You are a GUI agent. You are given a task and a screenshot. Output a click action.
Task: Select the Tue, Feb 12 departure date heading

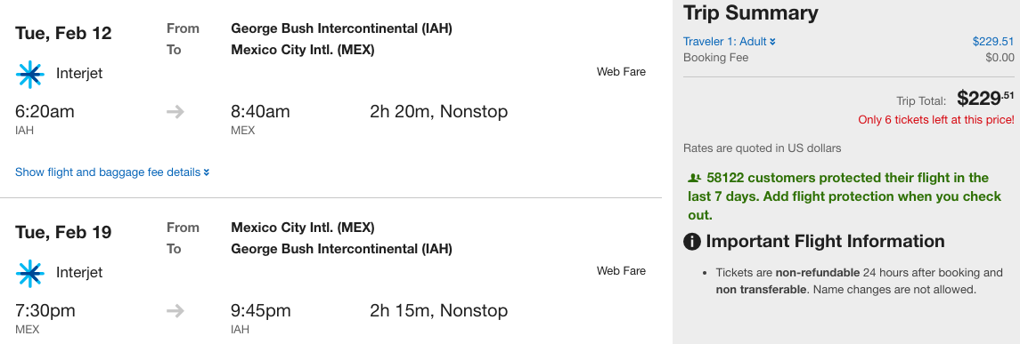point(64,33)
